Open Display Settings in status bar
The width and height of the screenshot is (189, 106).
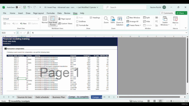[136, 101]
